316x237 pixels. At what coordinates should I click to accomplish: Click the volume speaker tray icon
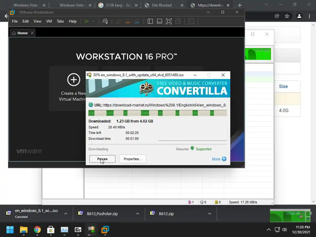click(284, 230)
